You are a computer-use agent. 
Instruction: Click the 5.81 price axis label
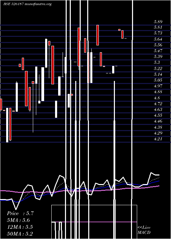158,27
